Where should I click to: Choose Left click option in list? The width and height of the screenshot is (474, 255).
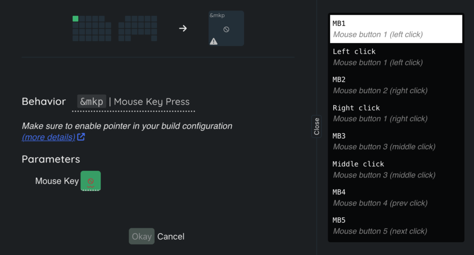coord(395,57)
